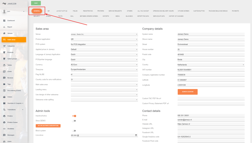
Task: Open the Dashboard icon in sidebar
Action: pos(4,21)
